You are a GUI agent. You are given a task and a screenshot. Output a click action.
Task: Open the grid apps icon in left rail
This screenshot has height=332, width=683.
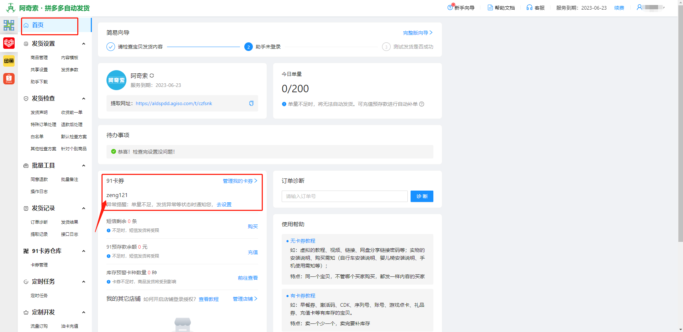pyautogui.click(x=9, y=25)
